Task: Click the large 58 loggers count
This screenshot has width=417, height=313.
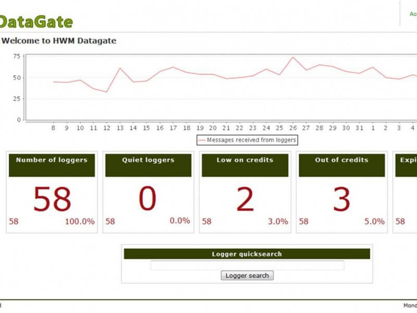Action: coord(52,199)
